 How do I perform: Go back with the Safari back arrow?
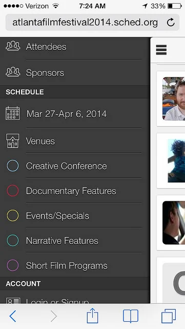coord(13,316)
